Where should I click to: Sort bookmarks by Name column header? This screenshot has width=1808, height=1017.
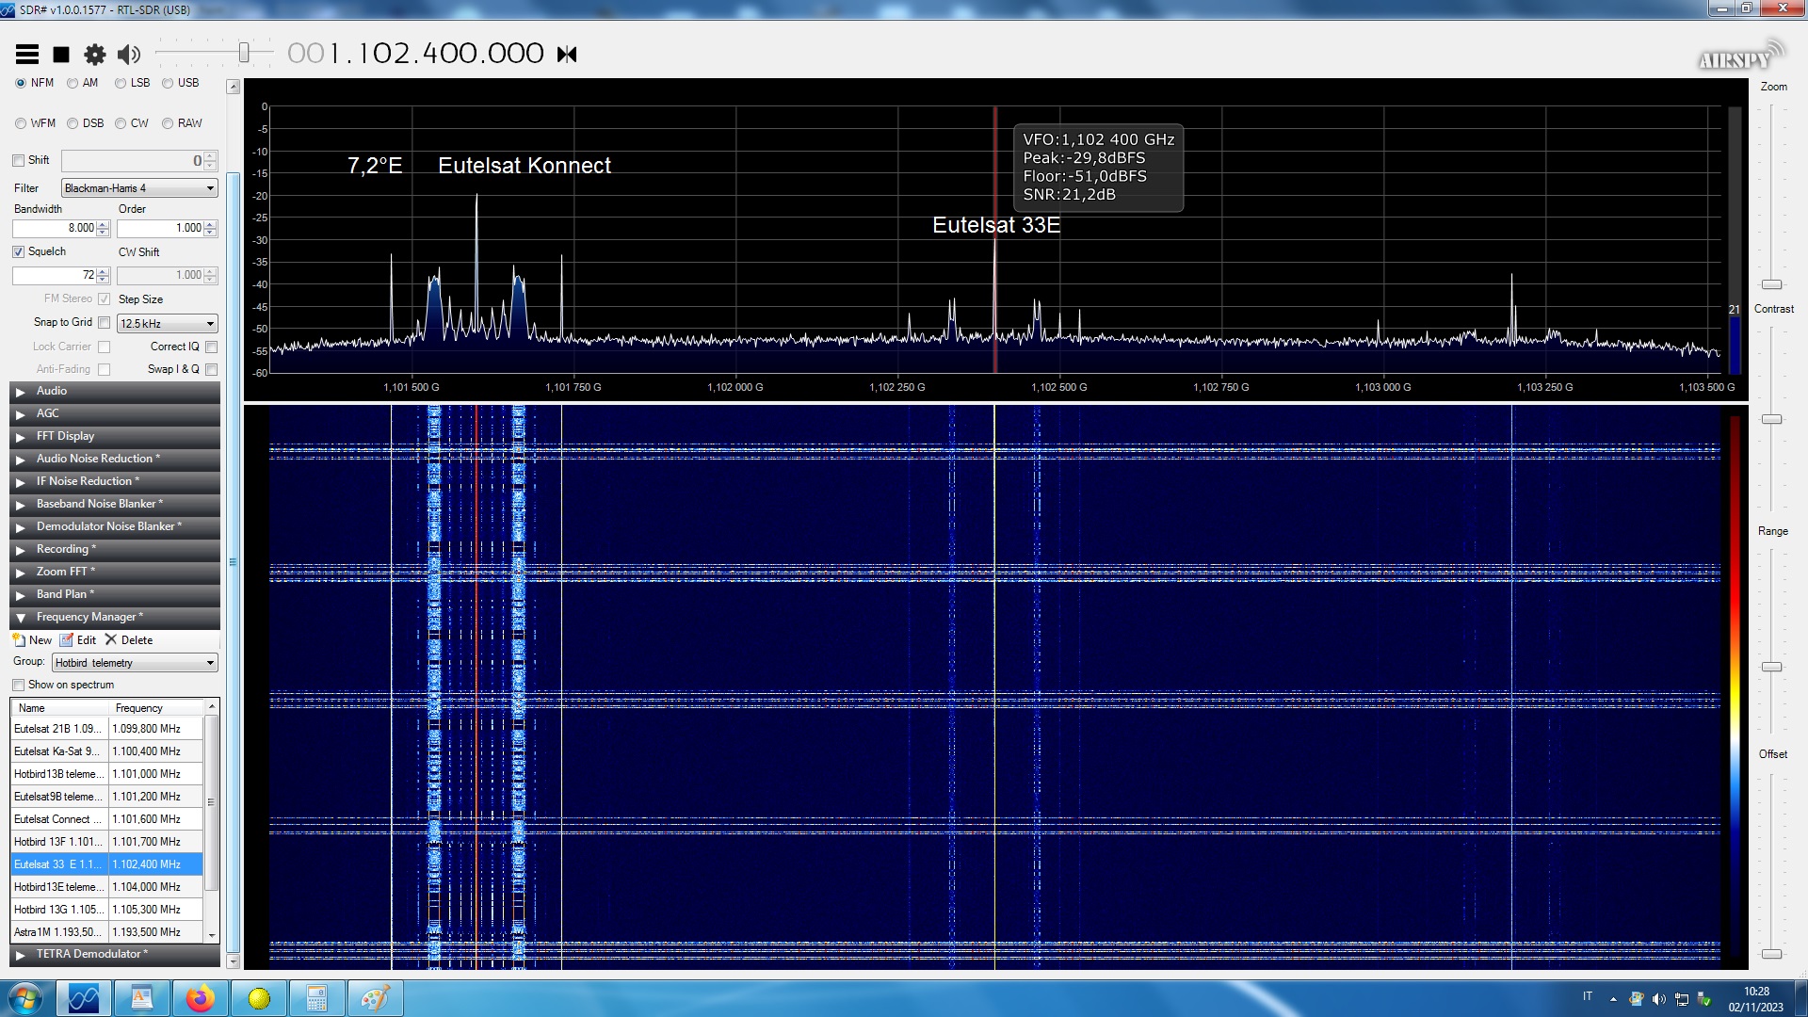[60, 708]
